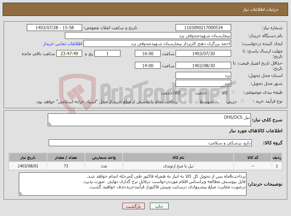
Task: Click the remaining time counter 23:47:49
Action: (69, 53)
